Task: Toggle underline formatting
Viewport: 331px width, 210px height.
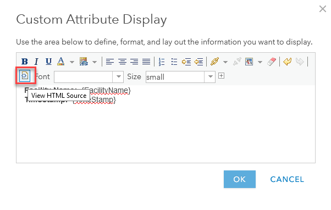Action: click(x=49, y=62)
